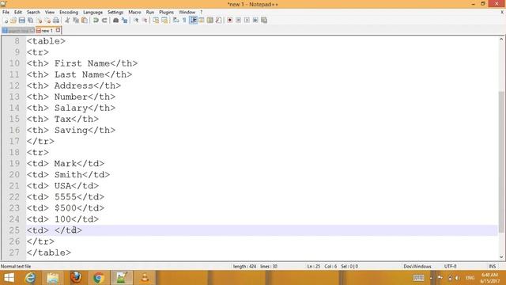Open the Language menu
This screenshot has height=285, width=506.
click(93, 12)
